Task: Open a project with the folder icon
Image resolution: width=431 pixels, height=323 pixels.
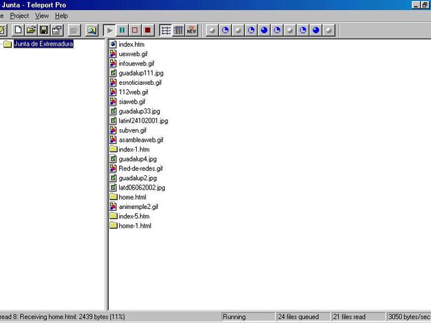Action: click(31, 30)
